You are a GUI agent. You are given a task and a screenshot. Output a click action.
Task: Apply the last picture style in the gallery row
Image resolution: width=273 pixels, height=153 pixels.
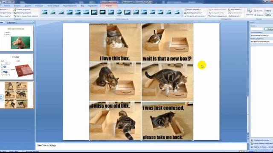[177, 12]
